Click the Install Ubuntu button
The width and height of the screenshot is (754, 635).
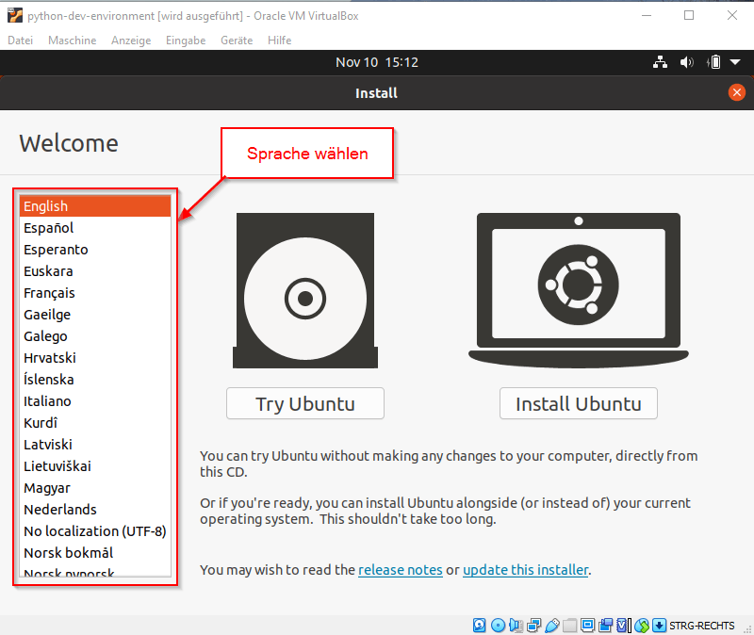578,403
